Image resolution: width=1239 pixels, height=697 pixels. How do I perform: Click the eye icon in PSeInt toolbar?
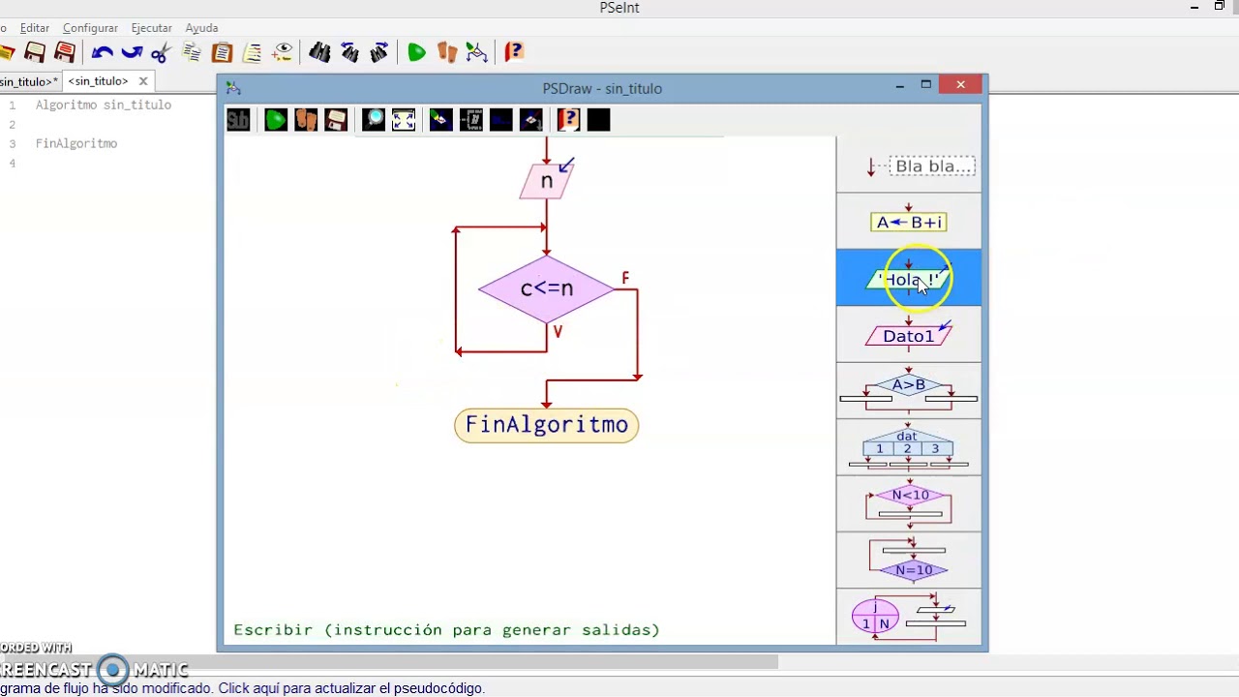pos(283,52)
